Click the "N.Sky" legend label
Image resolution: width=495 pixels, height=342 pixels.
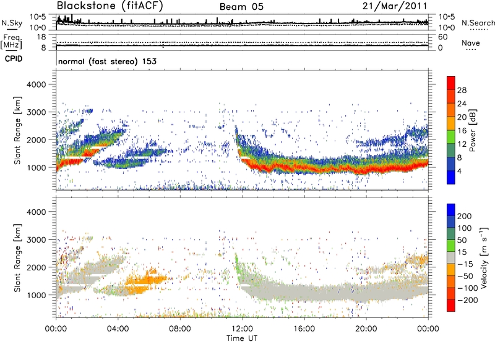[12, 23]
